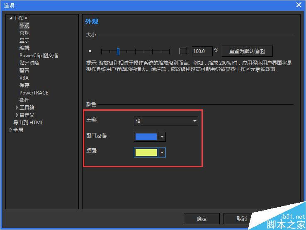Select 贴齐对象 in the tree

pos(29,63)
